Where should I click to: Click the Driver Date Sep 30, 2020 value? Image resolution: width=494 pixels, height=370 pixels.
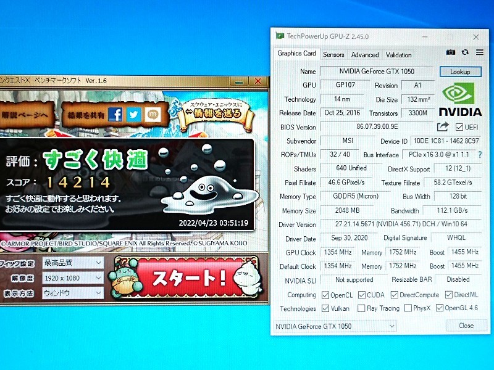(x=350, y=238)
